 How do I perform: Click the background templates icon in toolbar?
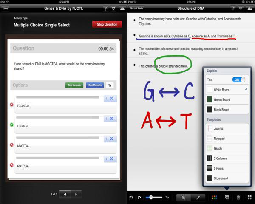coord(227,198)
